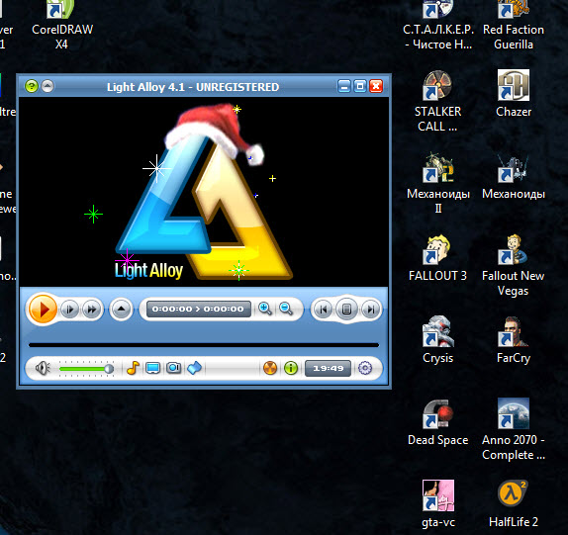
Task: Select the Dead Space desktop shortcut
Action: coord(437,422)
